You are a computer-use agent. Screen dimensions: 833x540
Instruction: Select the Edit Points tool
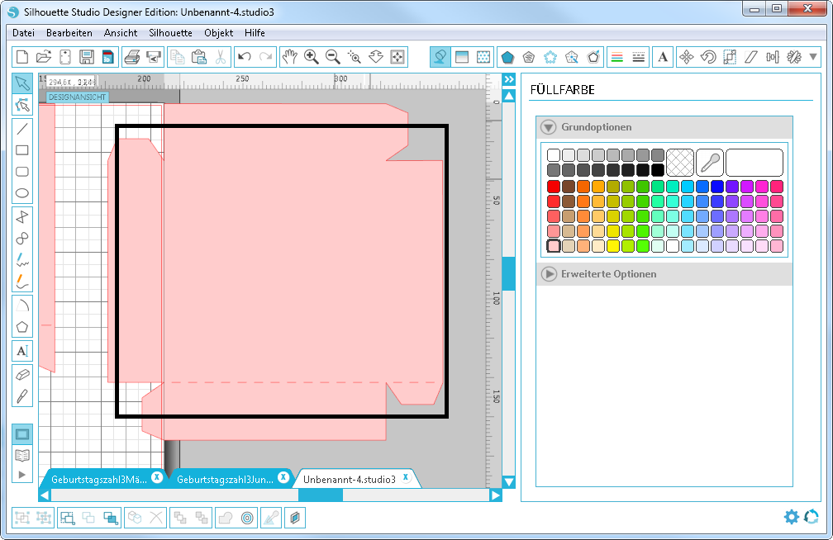tap(22, 105)
